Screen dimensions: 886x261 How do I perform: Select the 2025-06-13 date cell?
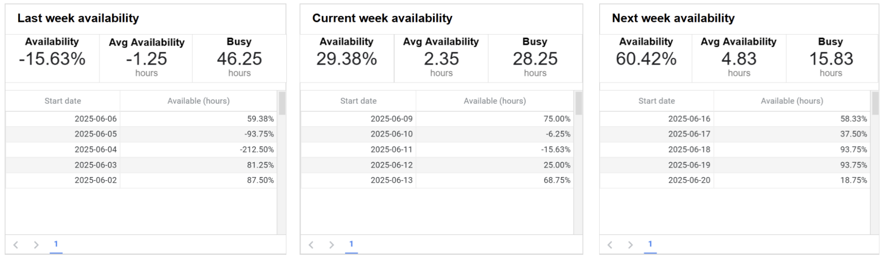point(358,180)
